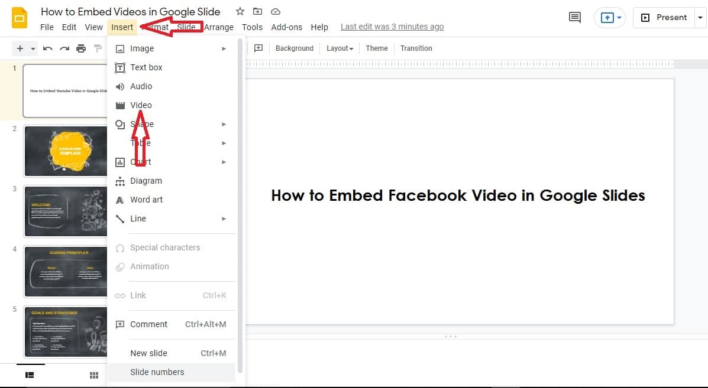This screenshot has width=708, height=388.
Task: Add a new slide with plus icon
Action: [20, 48]
